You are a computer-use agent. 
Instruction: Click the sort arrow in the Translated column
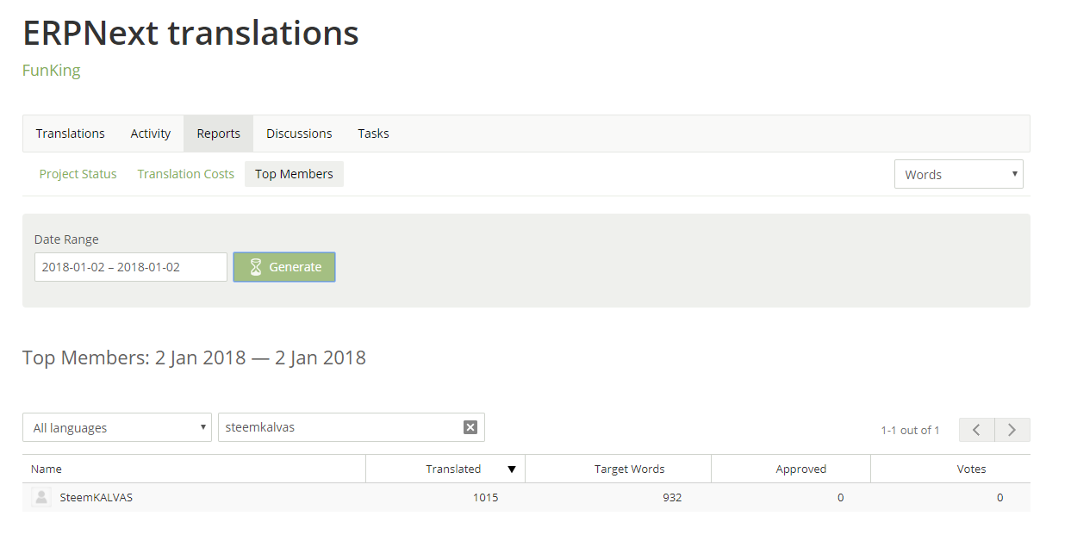tap(512, 469)
